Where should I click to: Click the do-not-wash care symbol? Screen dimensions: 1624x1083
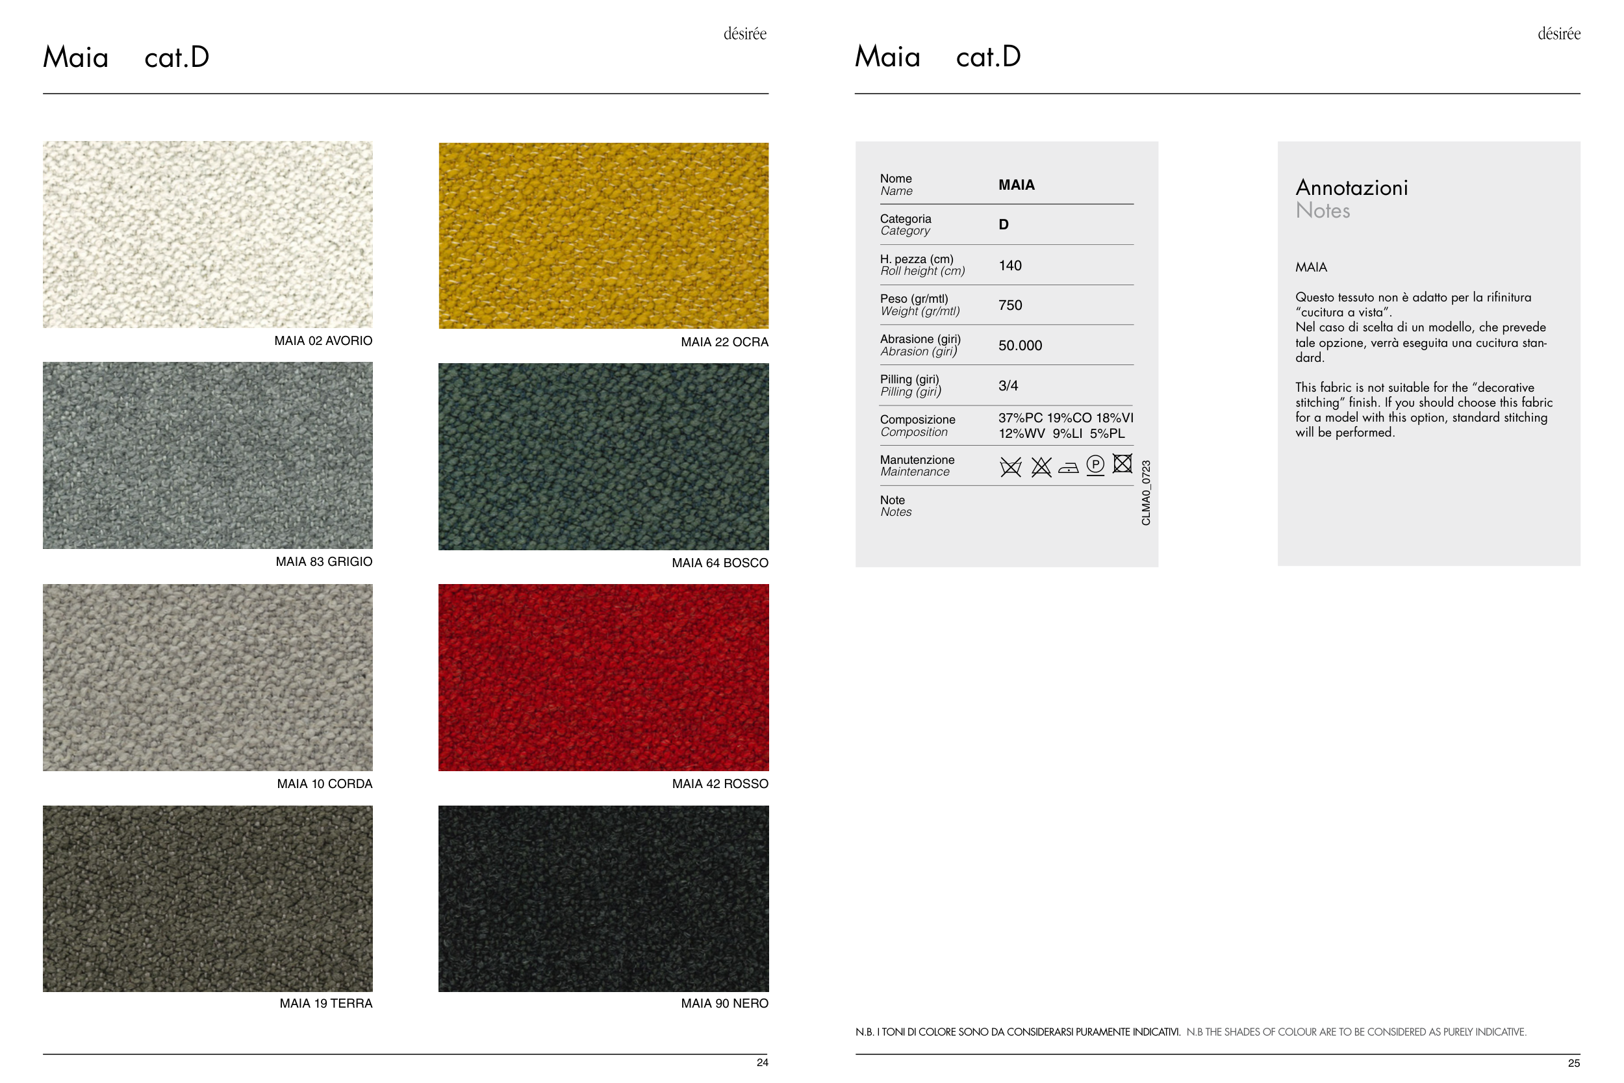click(x=1010, y=468)
